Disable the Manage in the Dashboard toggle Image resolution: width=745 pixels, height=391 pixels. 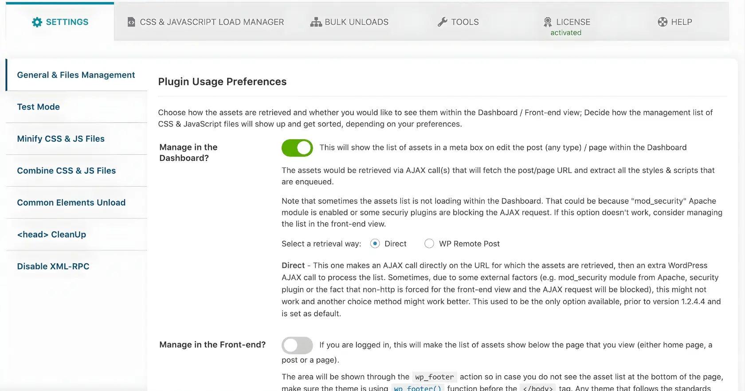tap(297, 148)
